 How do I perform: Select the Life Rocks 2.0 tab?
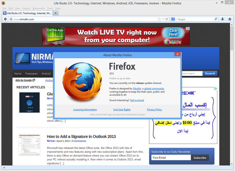27,13
